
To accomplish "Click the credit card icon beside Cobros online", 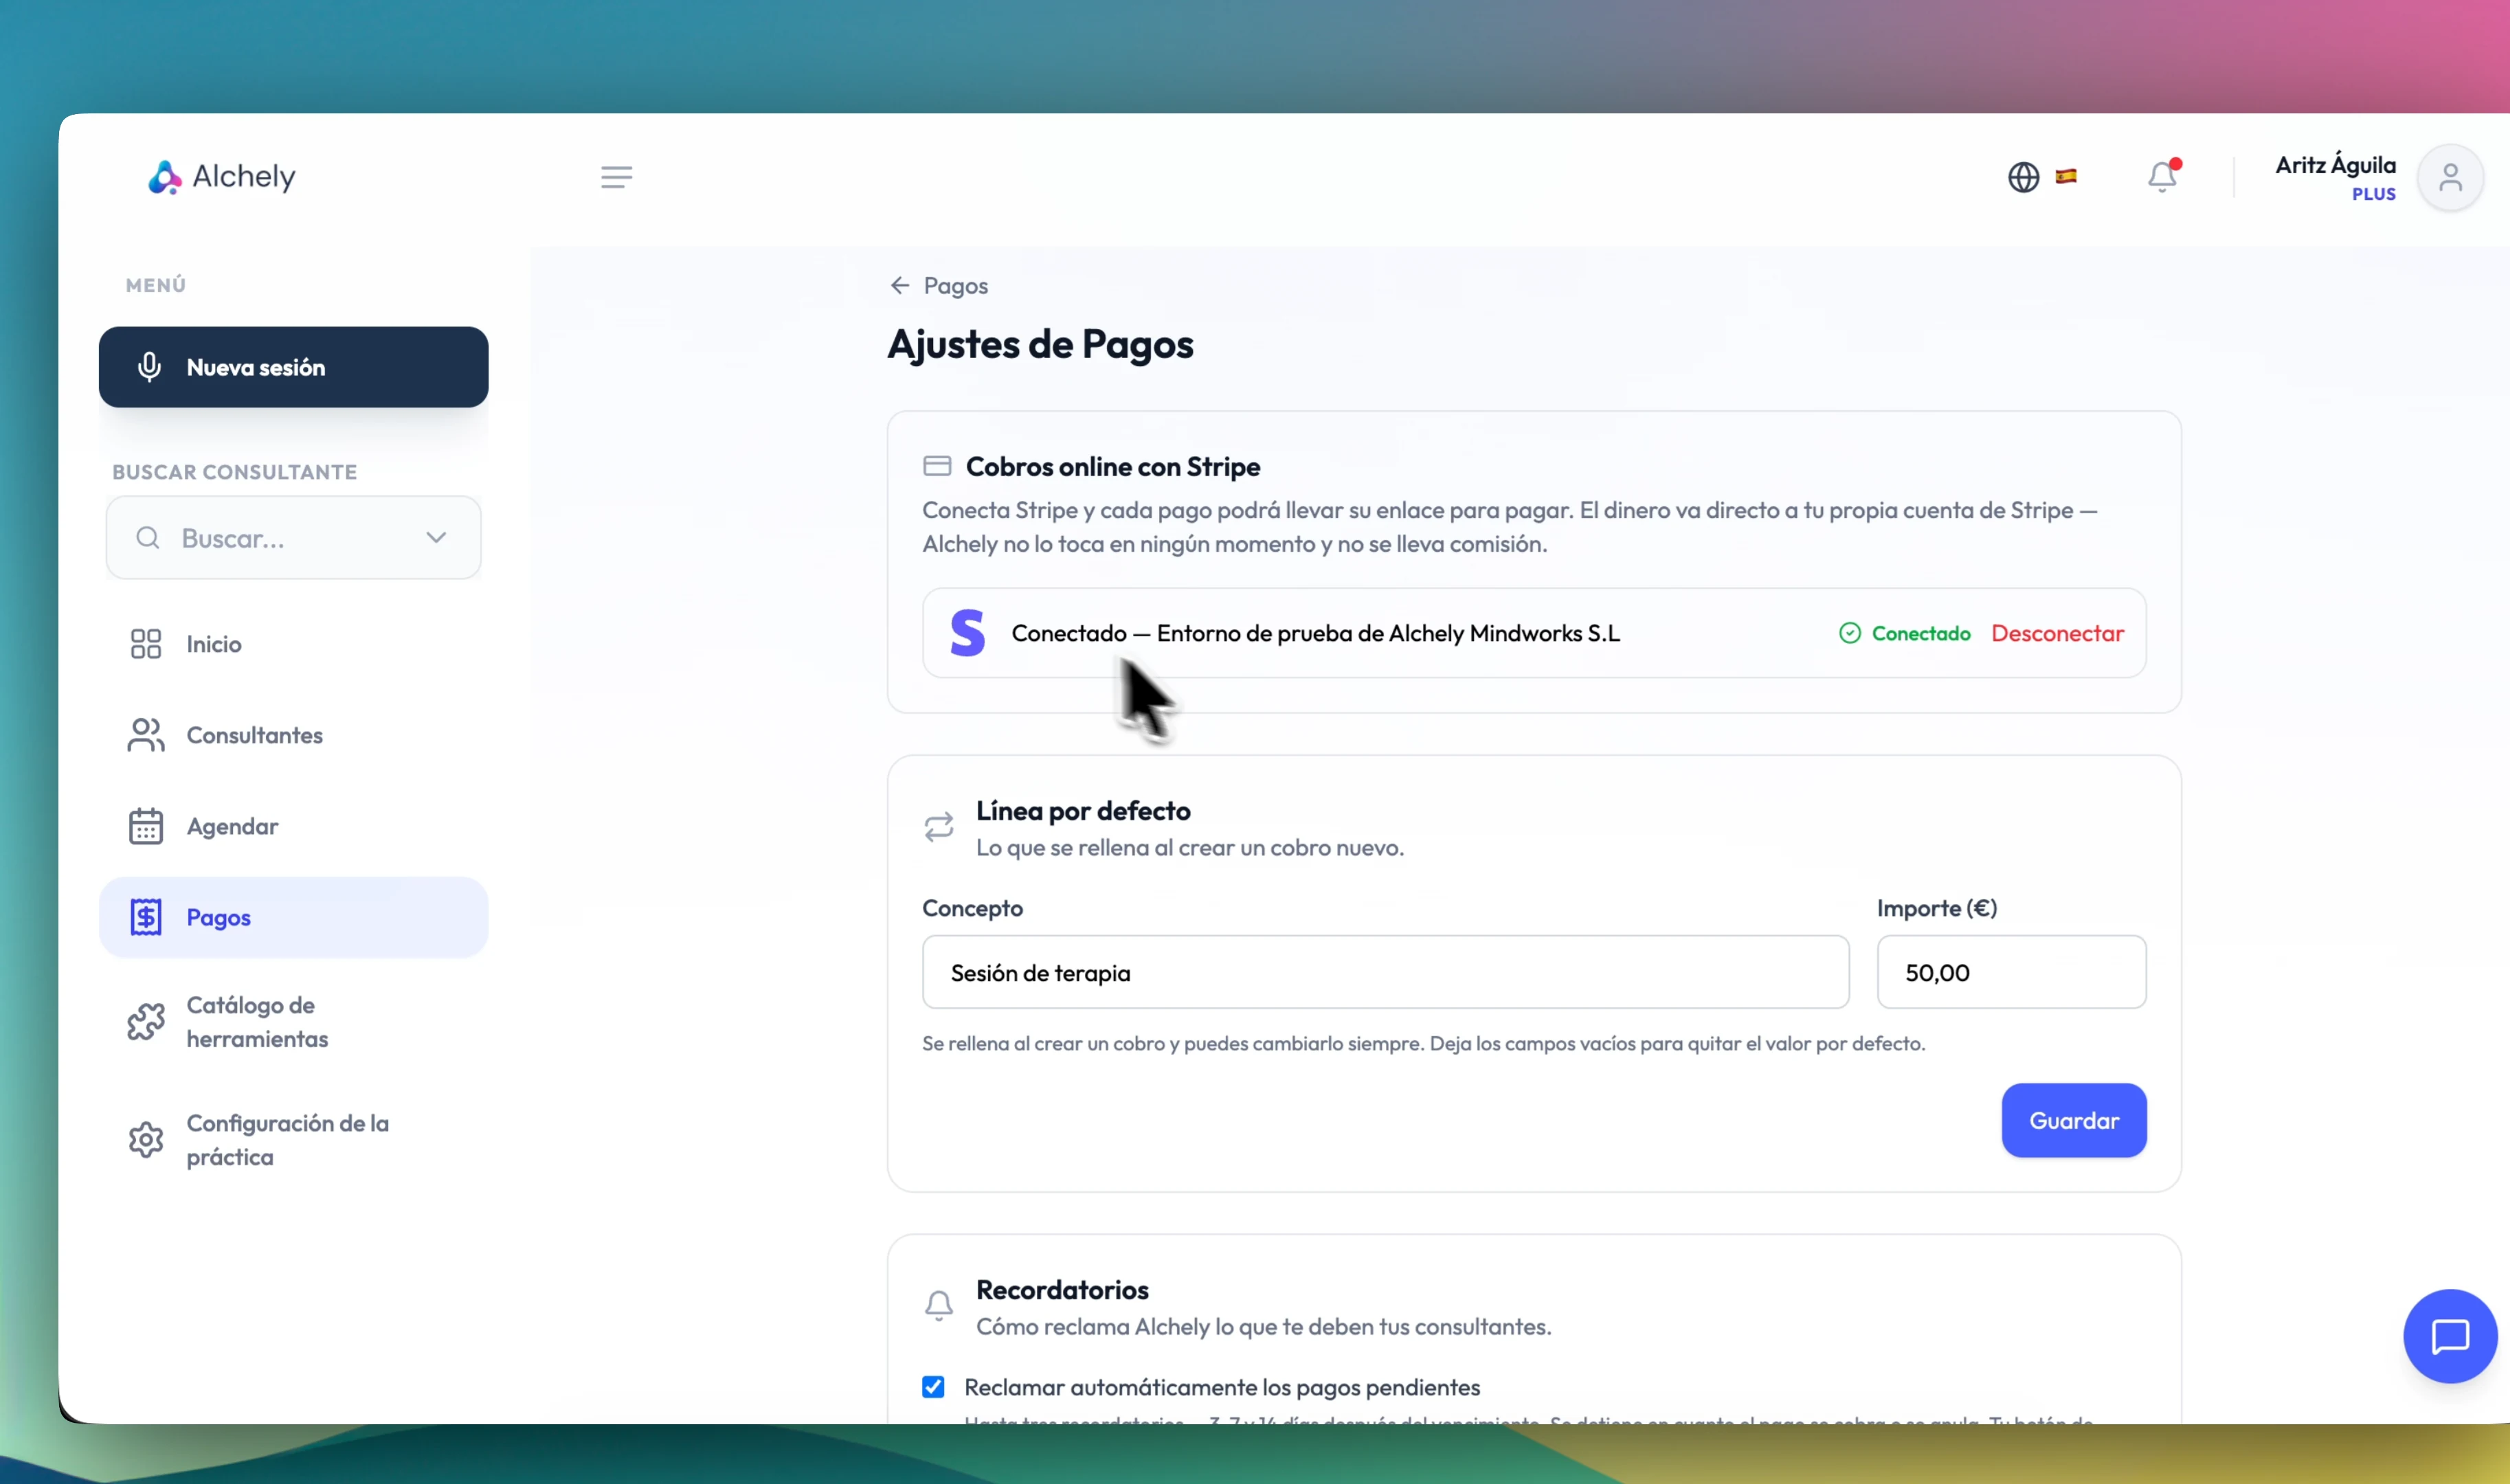I will pyautogui.click(x=937, y=466).
